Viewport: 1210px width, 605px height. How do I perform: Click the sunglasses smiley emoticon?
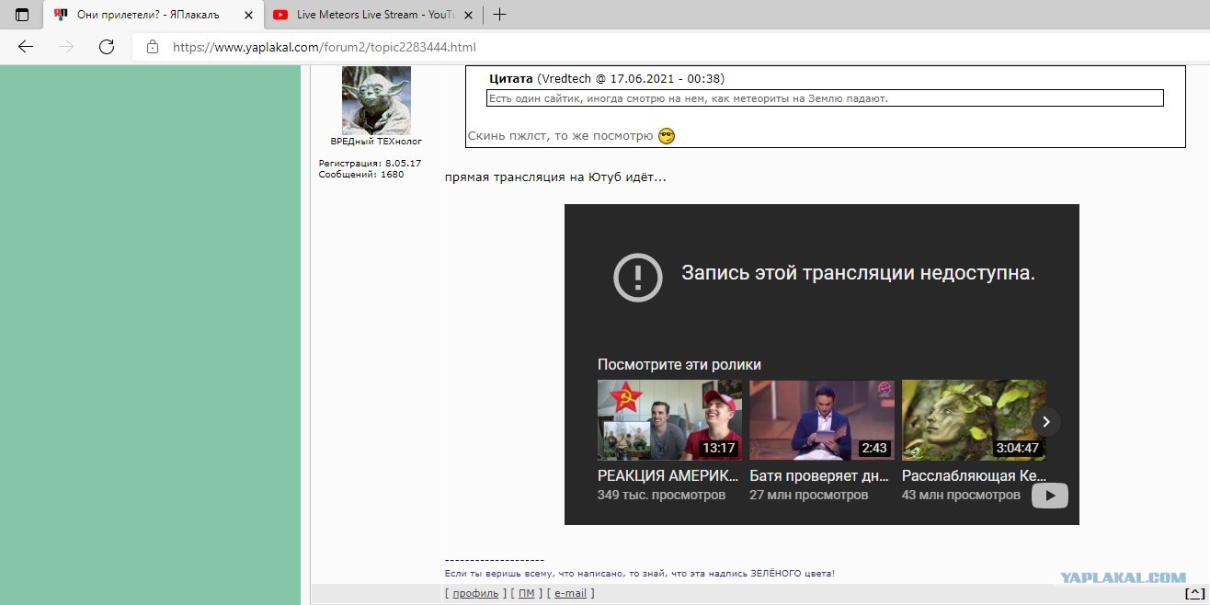click(668, 136)
